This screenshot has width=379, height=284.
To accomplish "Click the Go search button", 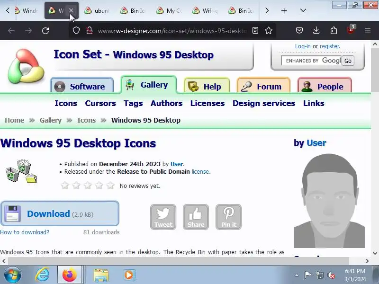I will coord(348,61).
